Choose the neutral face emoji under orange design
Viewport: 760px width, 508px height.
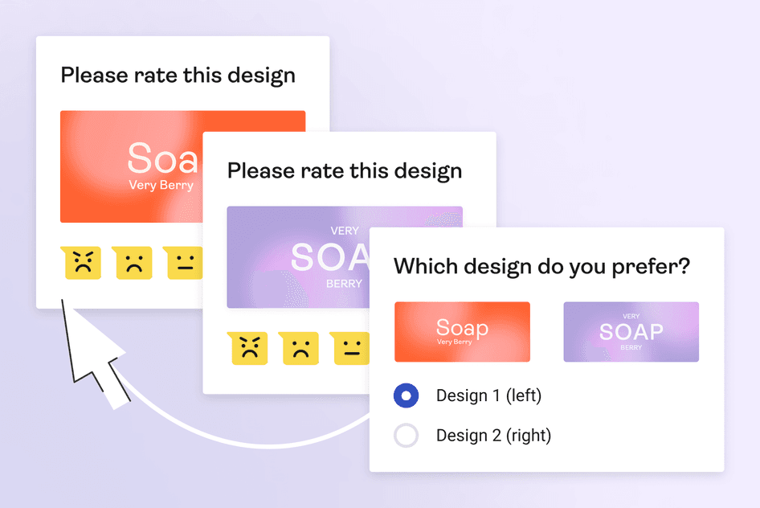pyautogui.click(x=183, y=263)
